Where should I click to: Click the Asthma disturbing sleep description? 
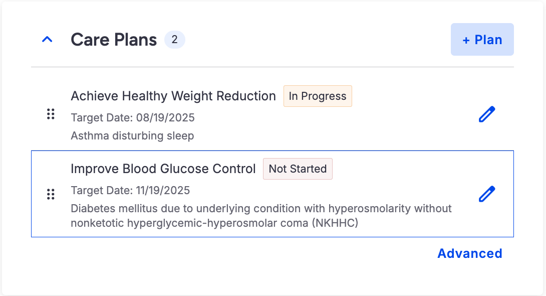(x=132, y=135)
